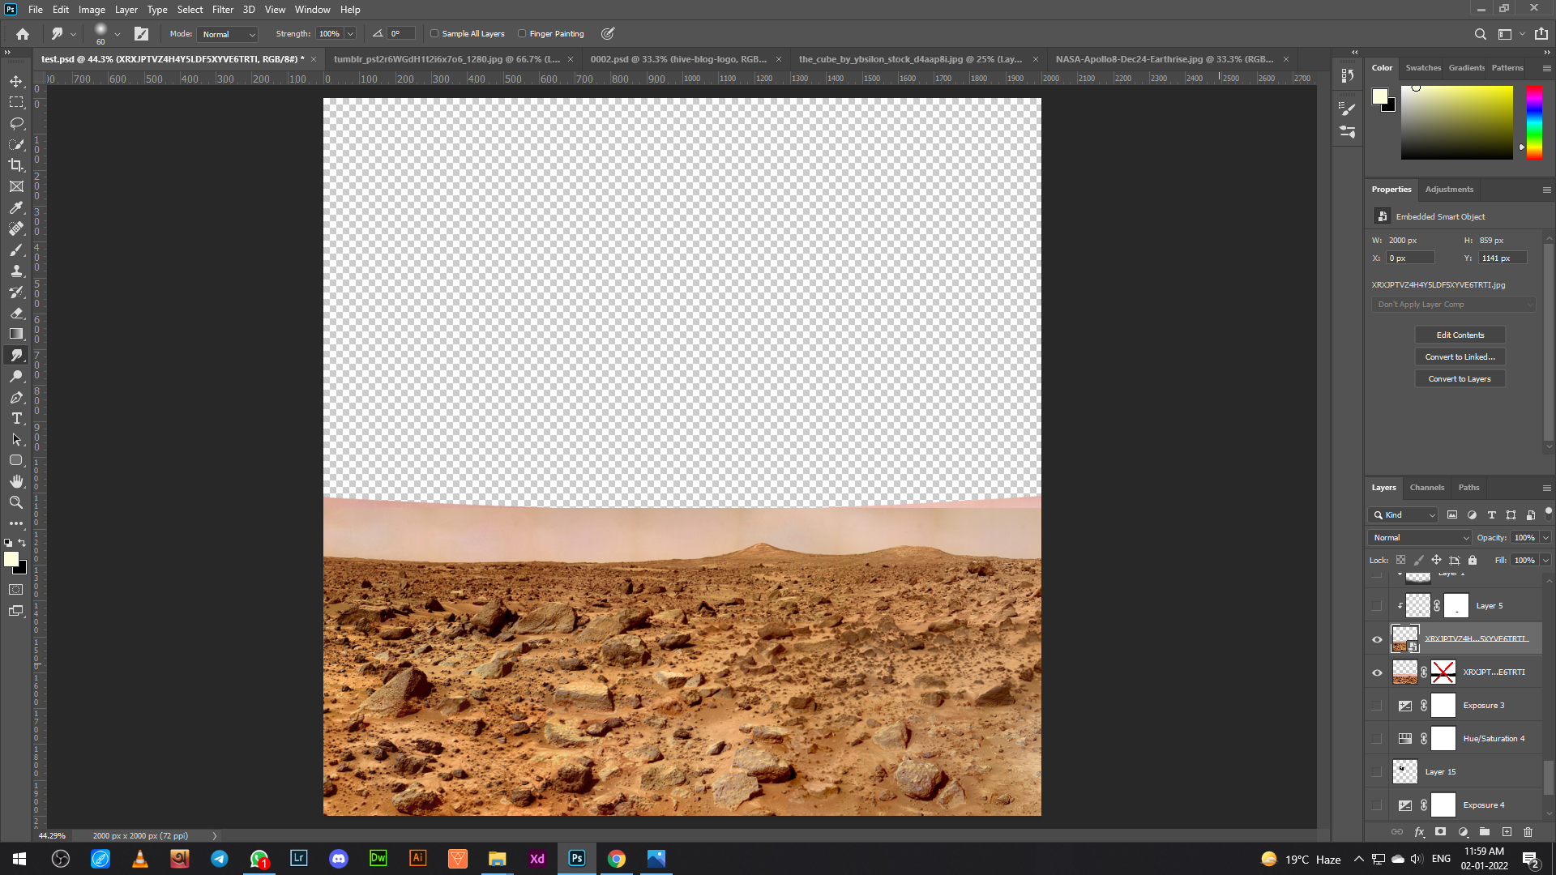Select the Brush tool

pyautogui.click(x=16, y=250)
